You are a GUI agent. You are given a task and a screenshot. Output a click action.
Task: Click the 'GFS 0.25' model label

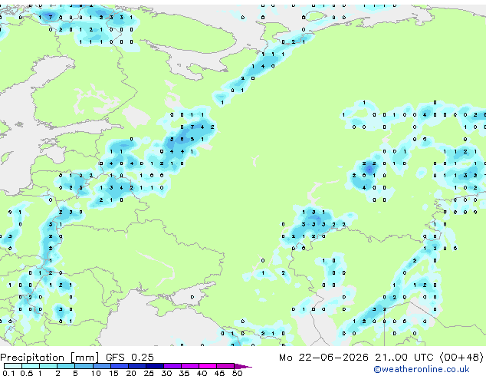pos(130,358)
